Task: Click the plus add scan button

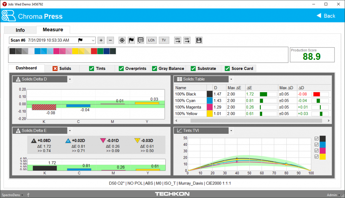Action: [101, 40]
